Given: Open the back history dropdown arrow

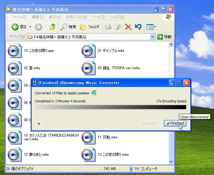Looking at the screenshot, I should click(x=30, y=27).
